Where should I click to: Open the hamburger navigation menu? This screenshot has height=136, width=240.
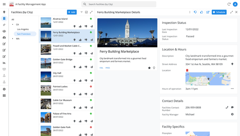point(4,4)
